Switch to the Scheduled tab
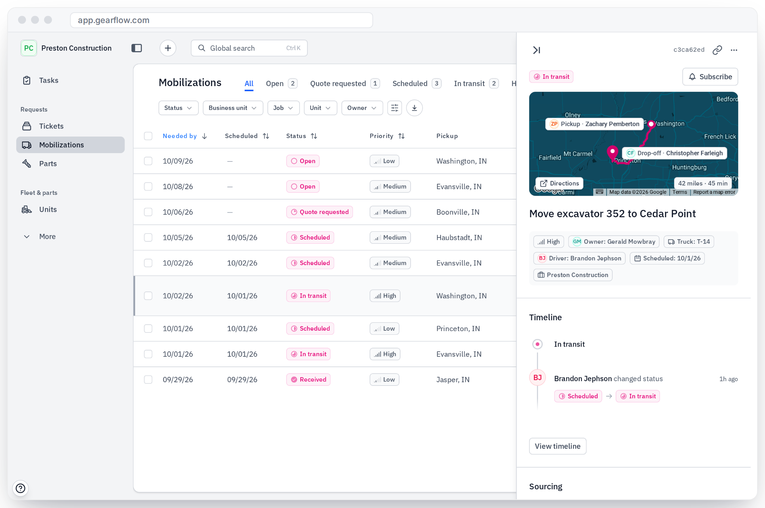Viewport: 765px width, 508px height. (x=417, y=84)
